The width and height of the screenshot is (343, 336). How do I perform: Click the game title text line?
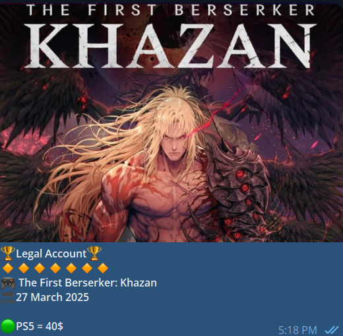[x=88, y=283]
